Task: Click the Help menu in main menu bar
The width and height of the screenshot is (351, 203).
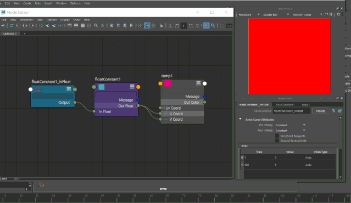Action: click(x=87, y=3)
